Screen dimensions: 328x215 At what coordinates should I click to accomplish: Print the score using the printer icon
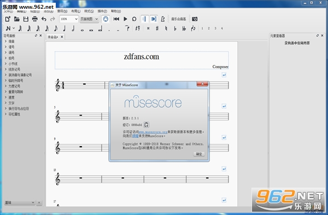[35, 19]
